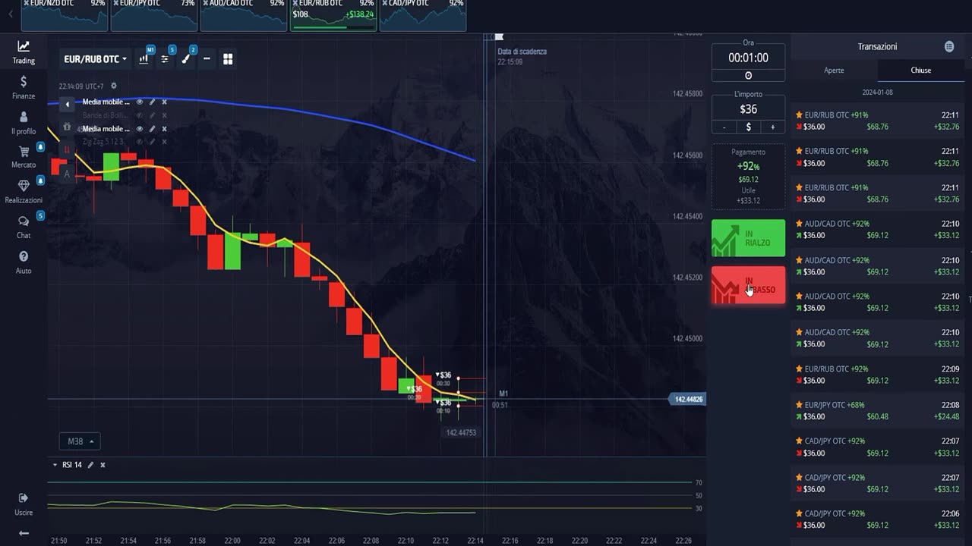Click the $36 amount field

click(x=748, y=109)
